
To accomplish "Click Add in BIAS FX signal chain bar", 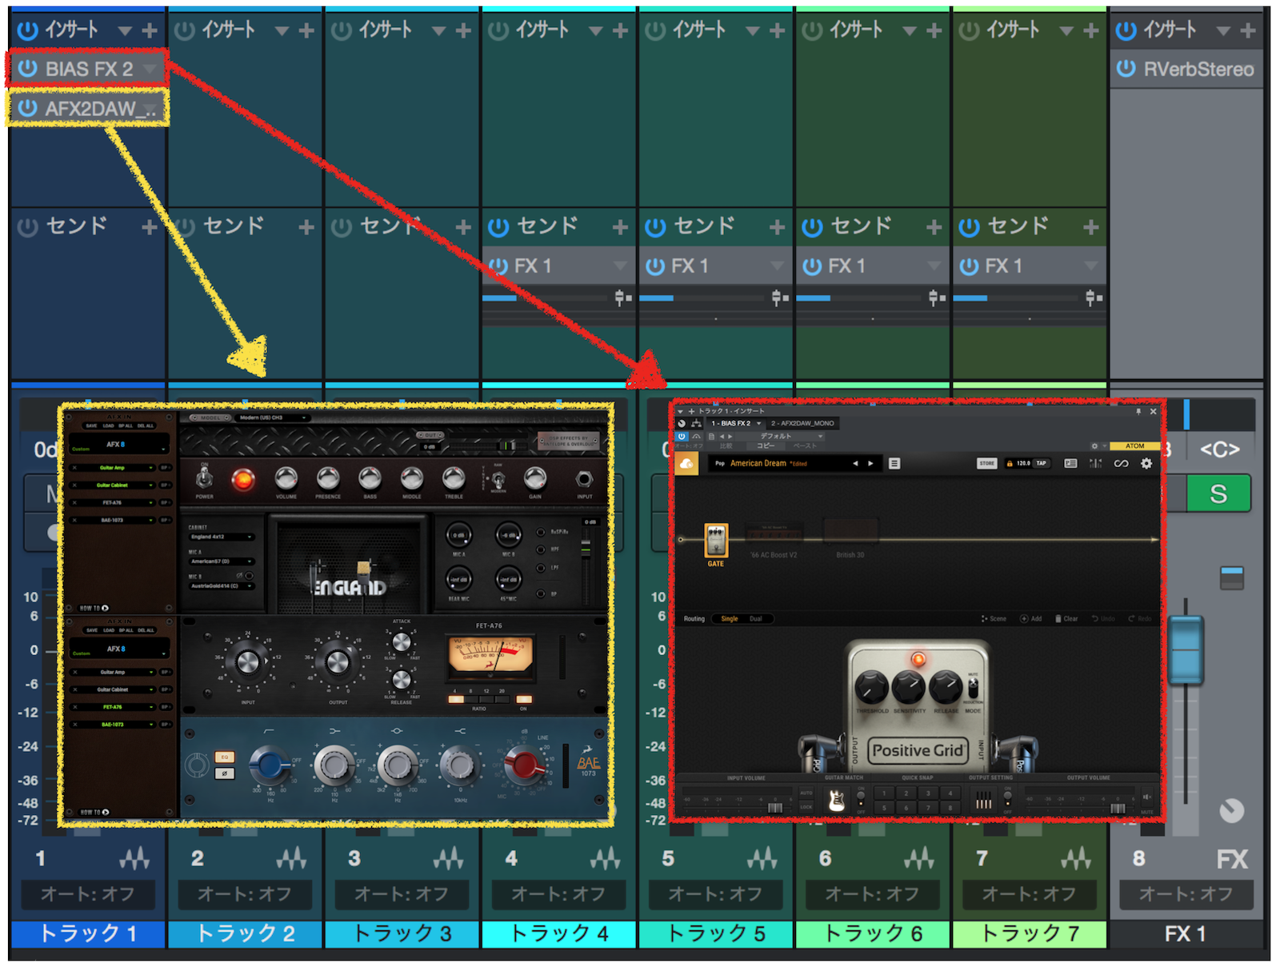I will point(1031,618).
